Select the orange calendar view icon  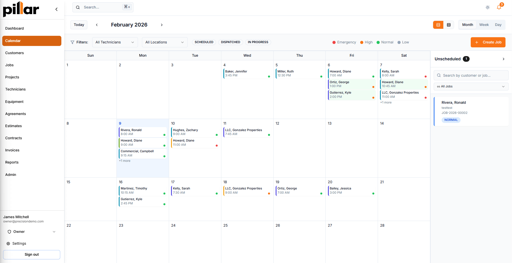click(x=438, y=25)
